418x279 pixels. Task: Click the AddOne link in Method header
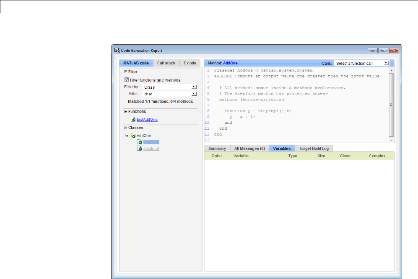tap(230, 63)
